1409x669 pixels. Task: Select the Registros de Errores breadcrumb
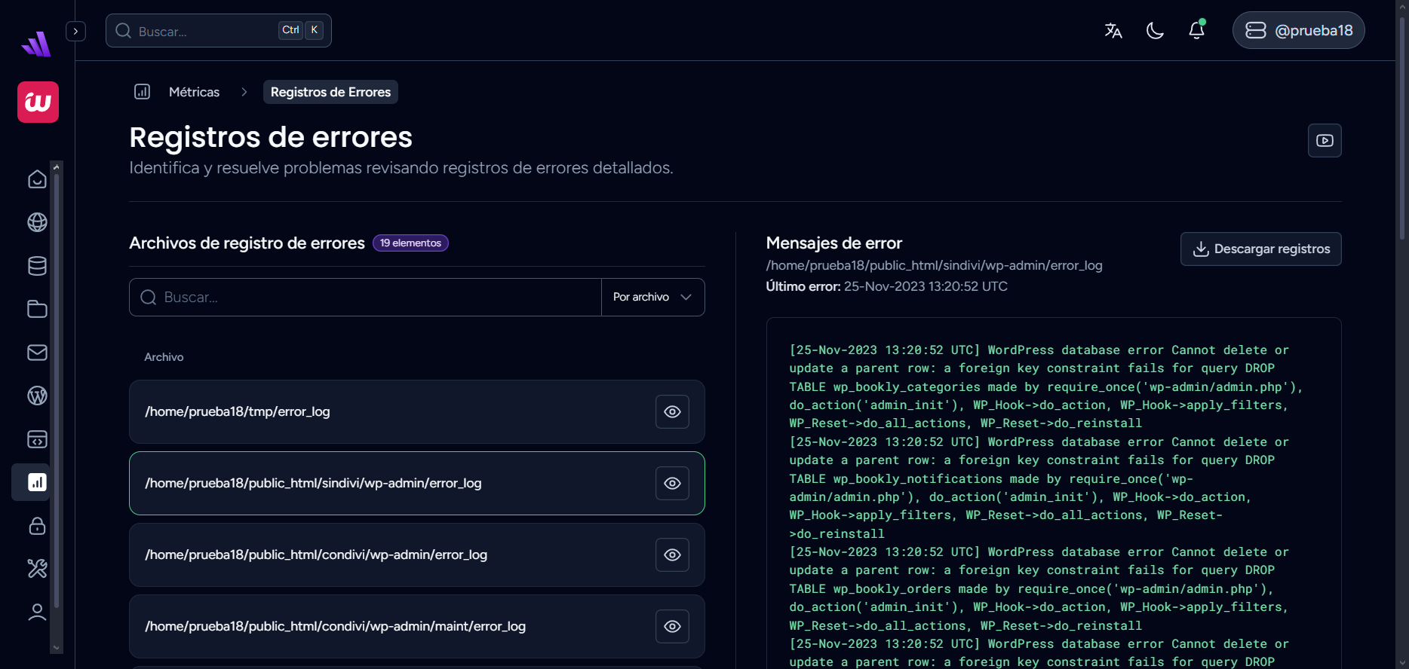(330, 92)
